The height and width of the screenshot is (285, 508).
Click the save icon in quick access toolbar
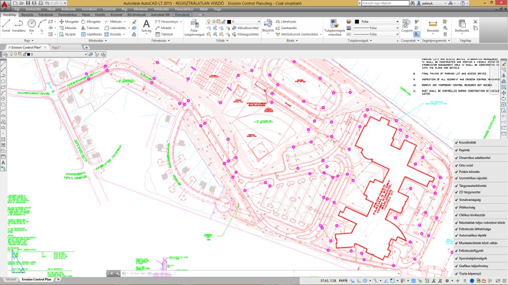point(28,3)
